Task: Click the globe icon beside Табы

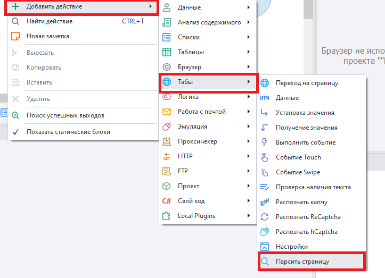Action: pos(167,82)
